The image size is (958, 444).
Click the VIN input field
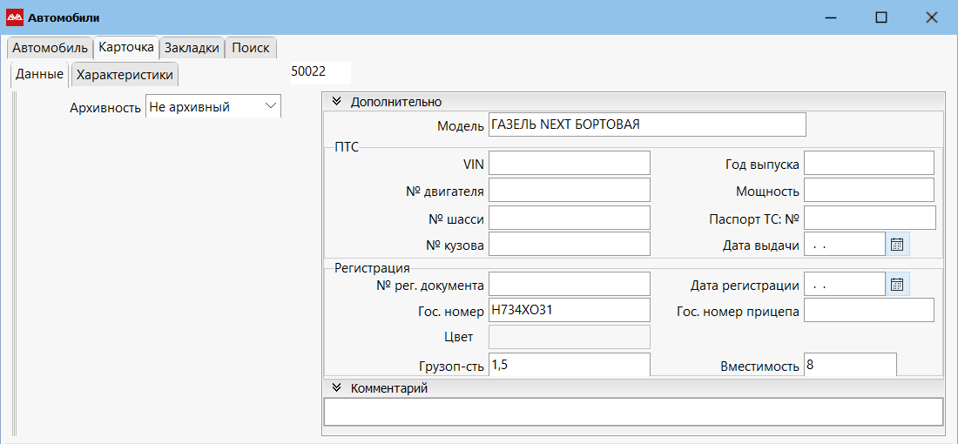coord(570,163)
